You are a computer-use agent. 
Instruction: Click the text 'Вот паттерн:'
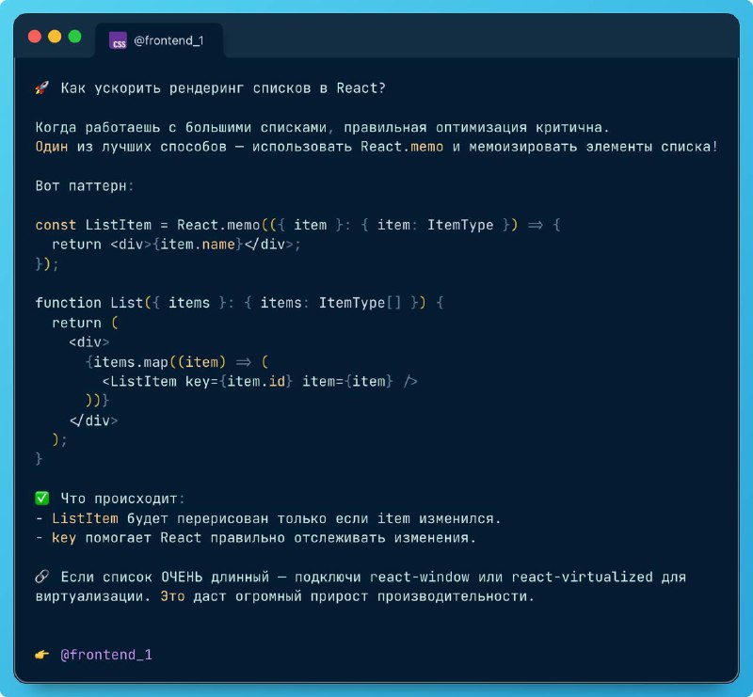click(x=85, y=185)
